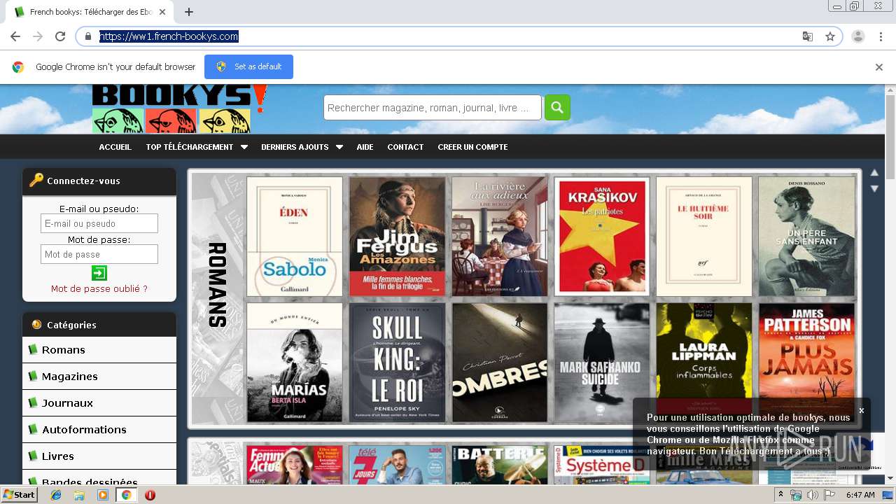
Task: Open Magazines category
Action: coord(99,376)
